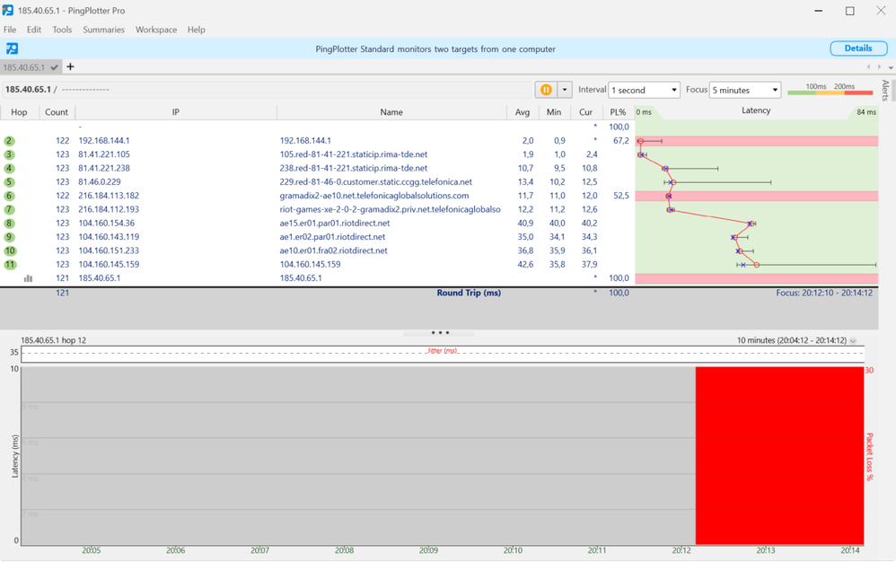Toggle the hop 6 green circle indicator
This screenshot has width=896, height=562.
click(10, 196)
